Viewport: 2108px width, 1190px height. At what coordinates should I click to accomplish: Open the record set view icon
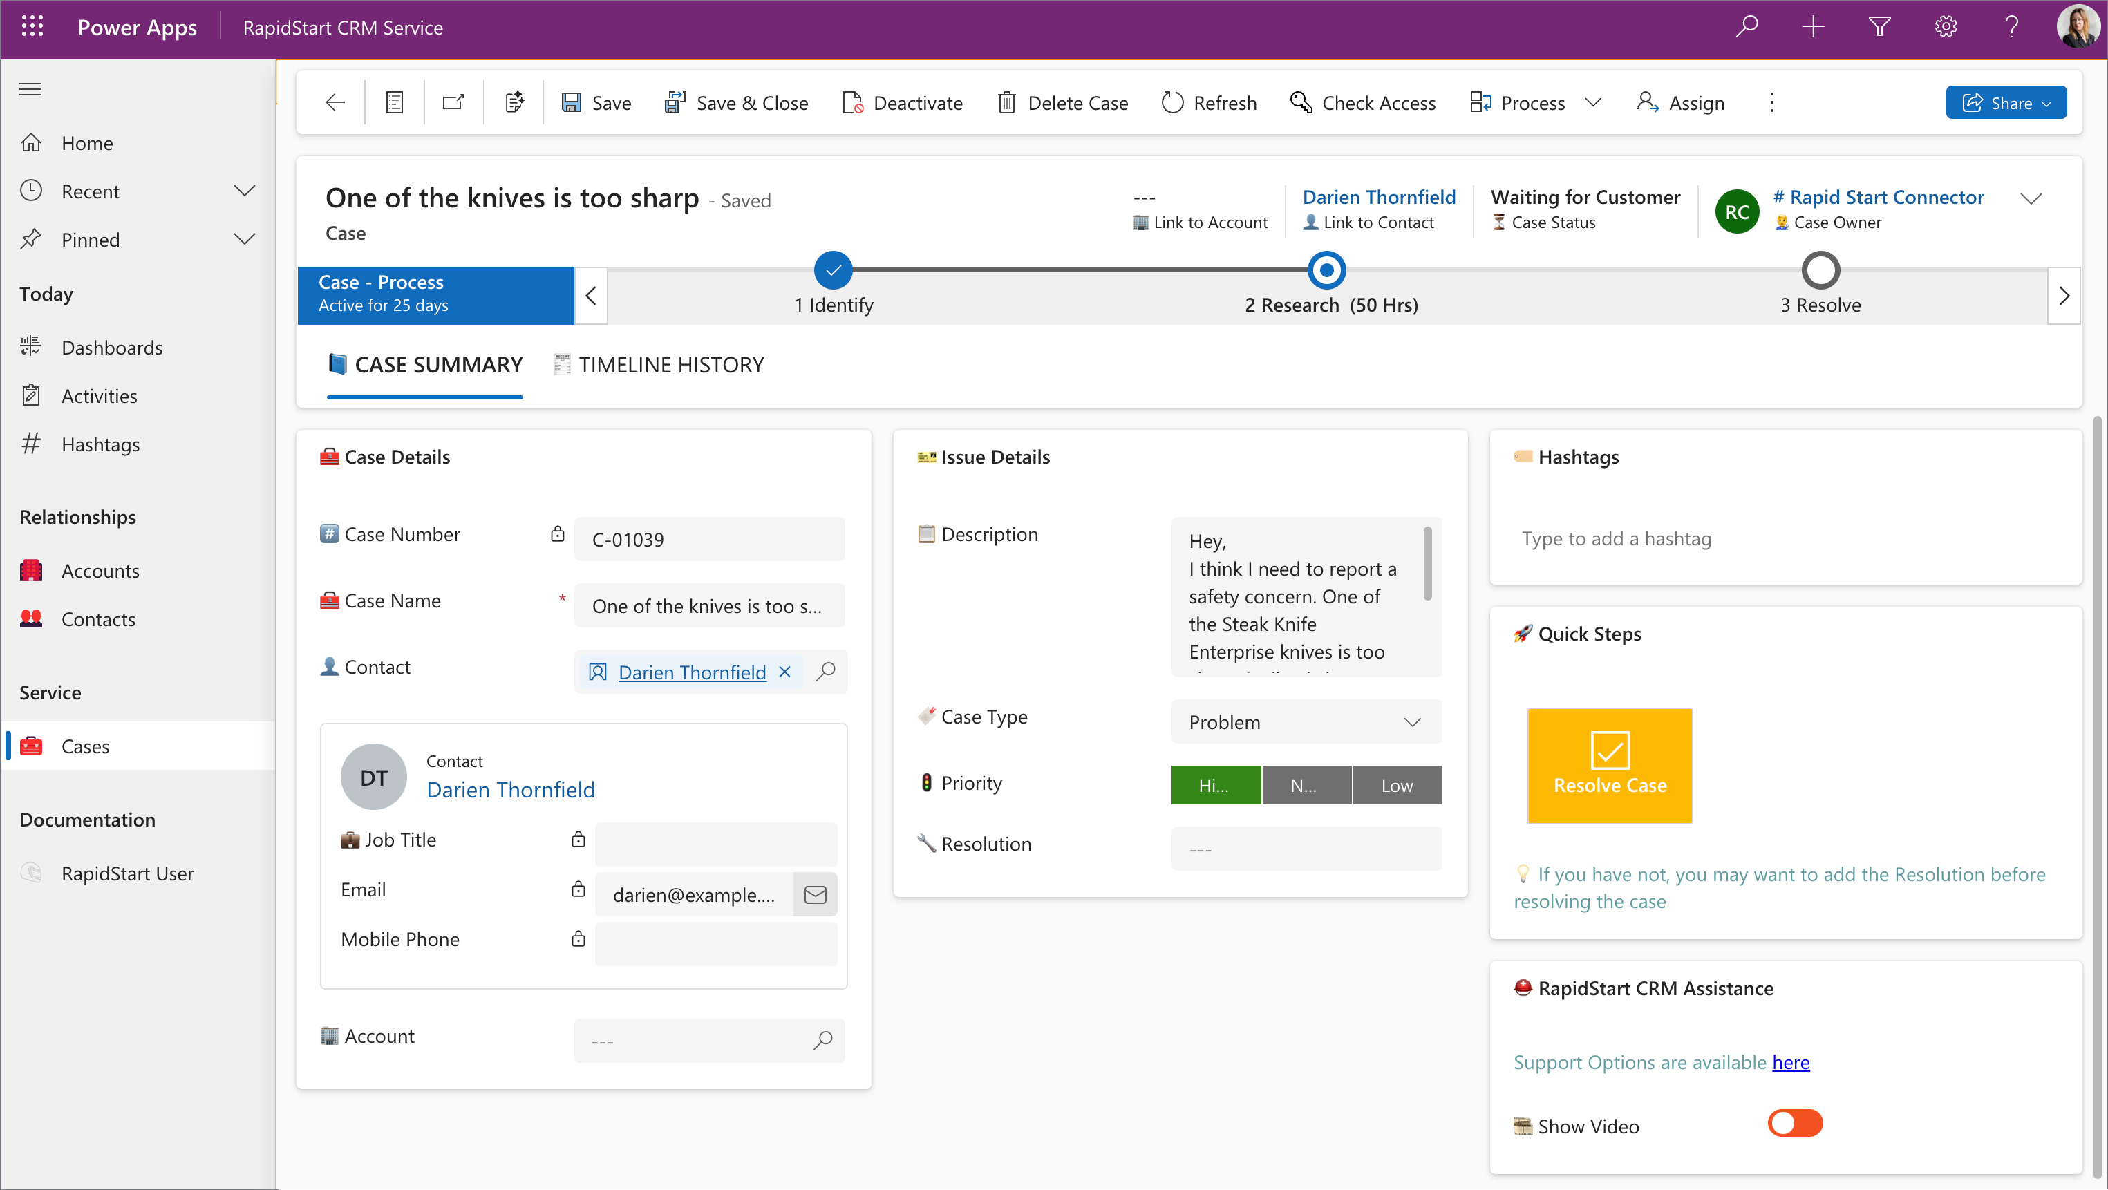coord(395,102)
